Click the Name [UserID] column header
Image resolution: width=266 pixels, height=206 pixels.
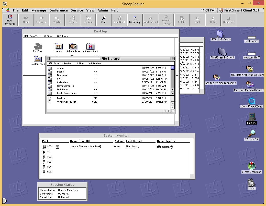click(80, 141)
